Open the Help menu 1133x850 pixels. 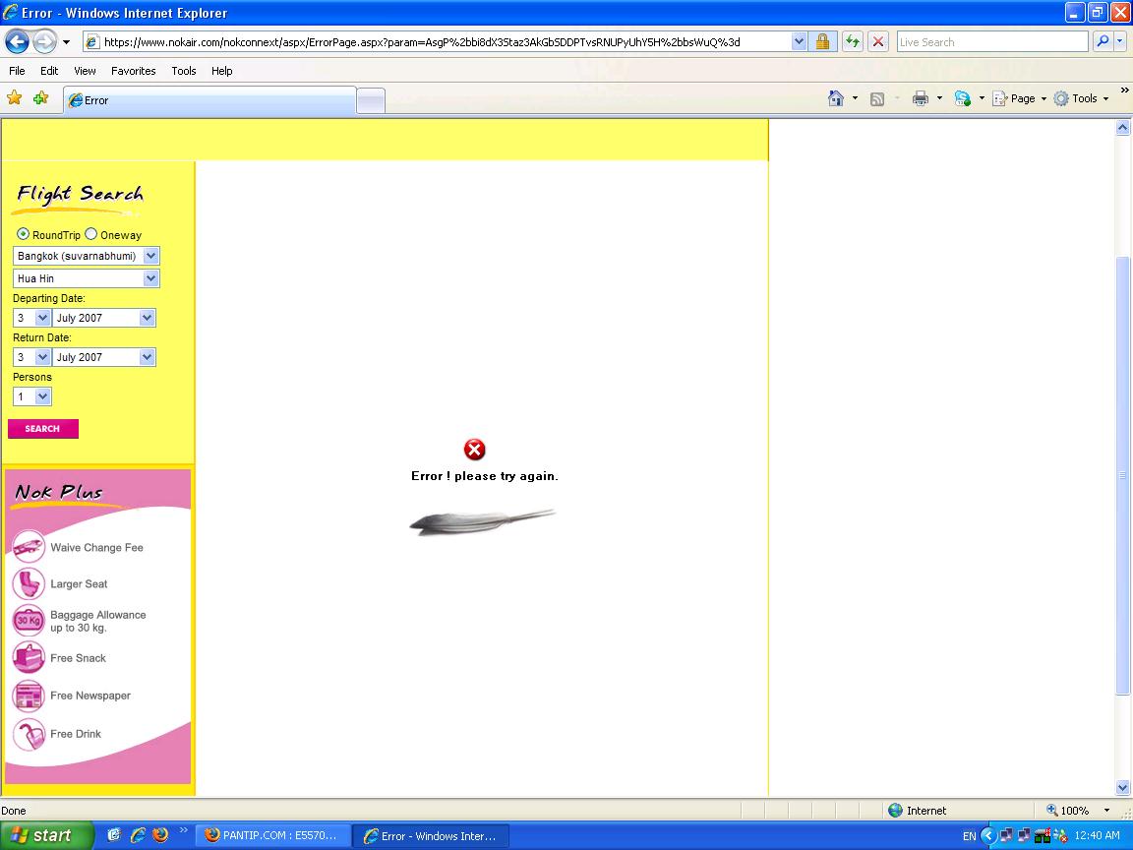click(x=222, y=71)
